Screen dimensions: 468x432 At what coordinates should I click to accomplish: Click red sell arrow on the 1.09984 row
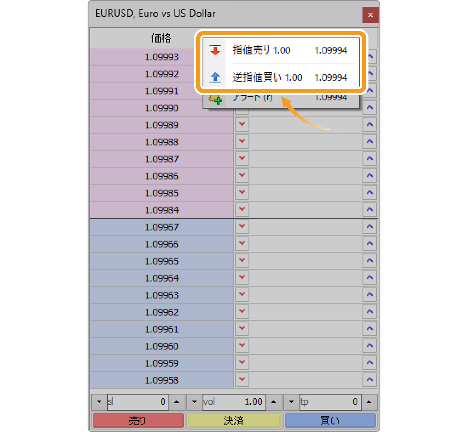click(242, 210)
